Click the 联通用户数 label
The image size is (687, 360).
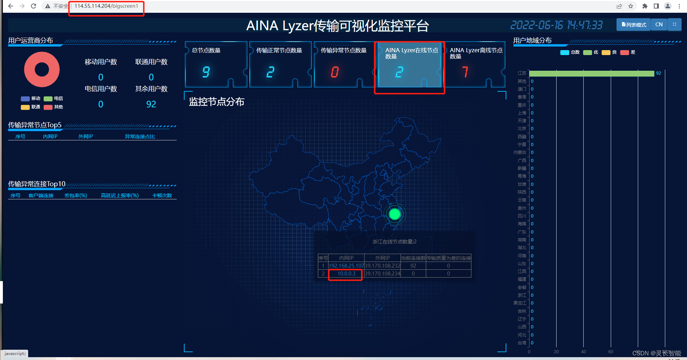[151, 62]
